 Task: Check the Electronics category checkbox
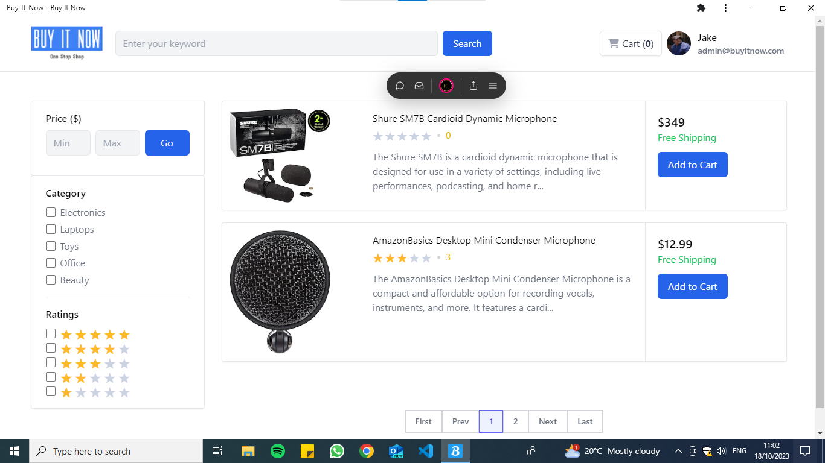(51, 212)
